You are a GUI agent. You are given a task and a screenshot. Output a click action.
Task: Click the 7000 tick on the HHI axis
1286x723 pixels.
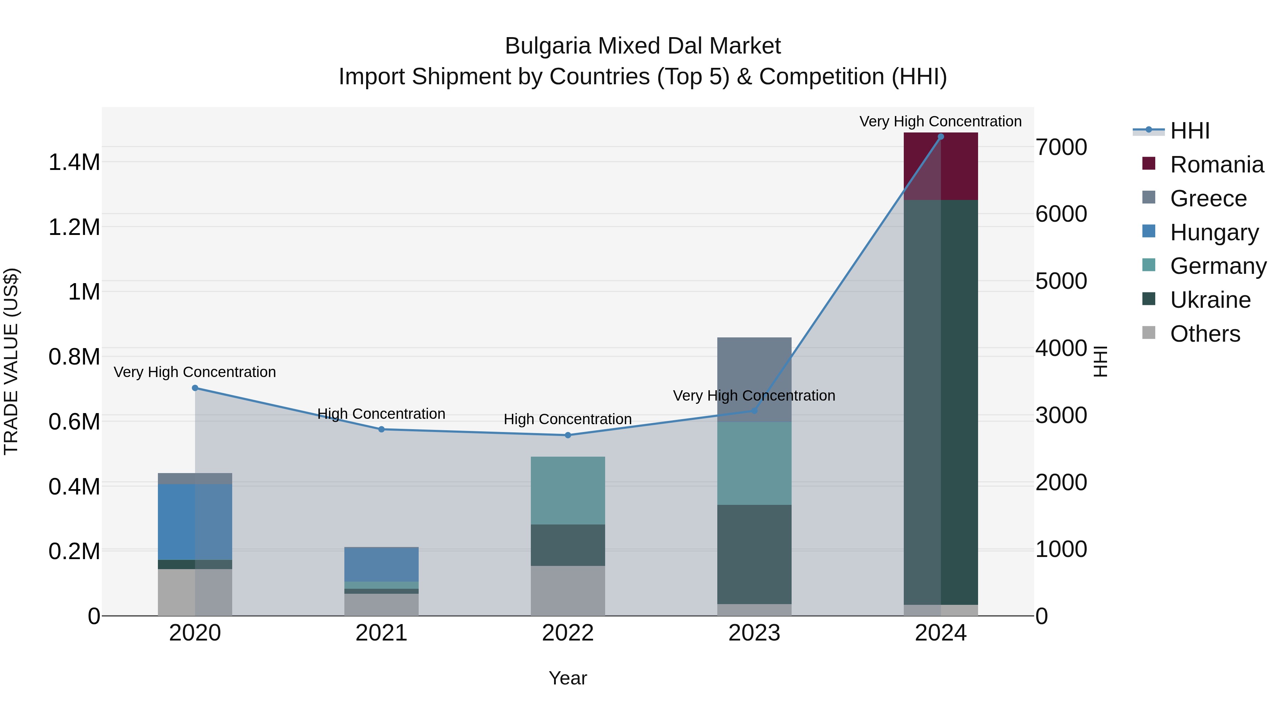1061,147
